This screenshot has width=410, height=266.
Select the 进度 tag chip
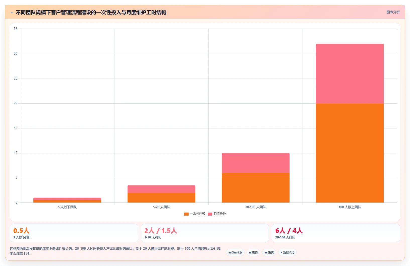click(269, 252)
